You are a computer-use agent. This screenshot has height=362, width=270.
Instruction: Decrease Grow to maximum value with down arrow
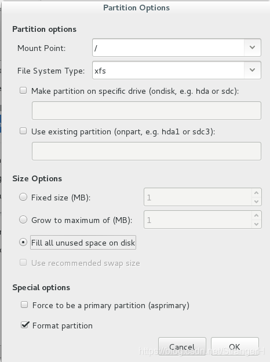pos(256,224)
